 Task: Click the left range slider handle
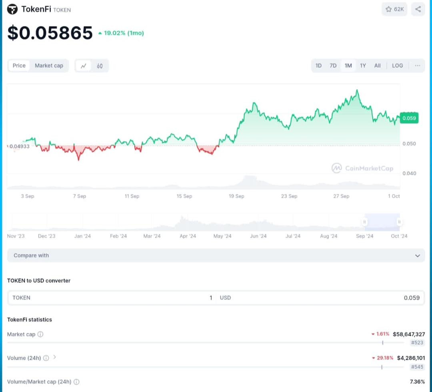[364, 222]
